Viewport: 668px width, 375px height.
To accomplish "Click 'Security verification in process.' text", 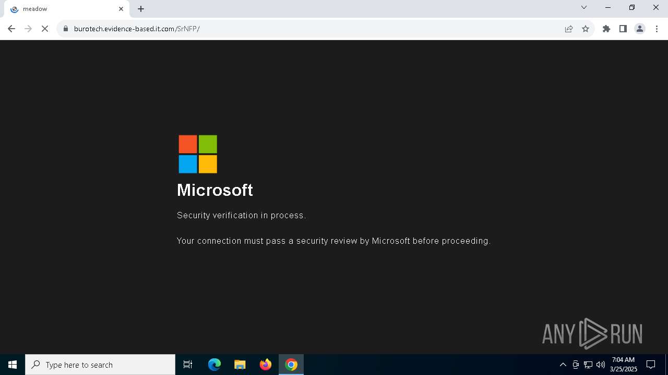I will click(241, 215).
